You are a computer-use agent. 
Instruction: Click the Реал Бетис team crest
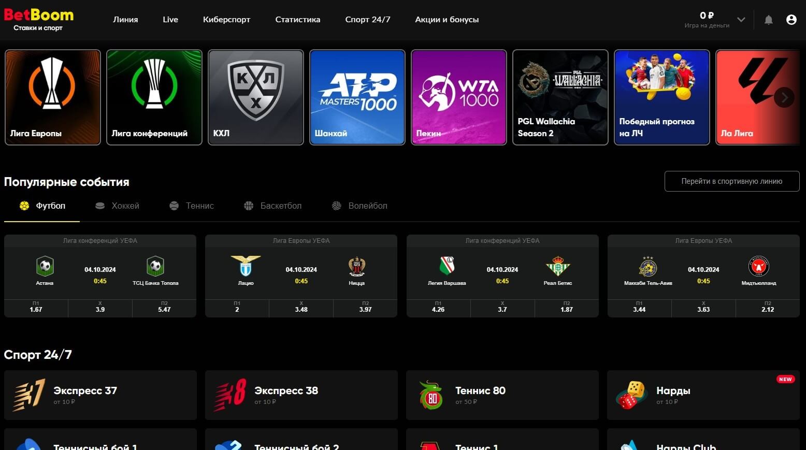[558, 266]
